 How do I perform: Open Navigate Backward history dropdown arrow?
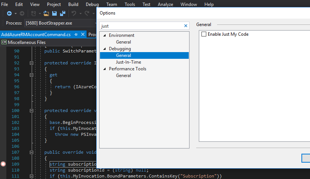[x=16, y=14]
